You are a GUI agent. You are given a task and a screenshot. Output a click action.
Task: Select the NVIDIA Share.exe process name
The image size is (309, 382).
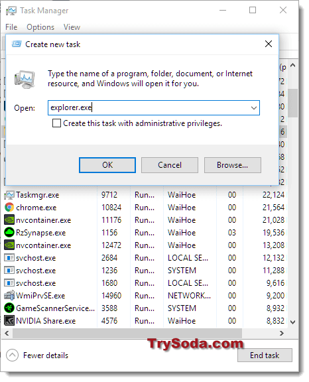(46, 321)
